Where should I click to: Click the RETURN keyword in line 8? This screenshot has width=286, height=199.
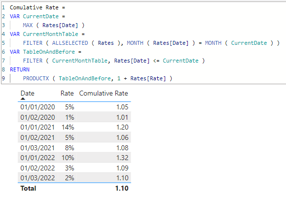[x=20, y=69]
